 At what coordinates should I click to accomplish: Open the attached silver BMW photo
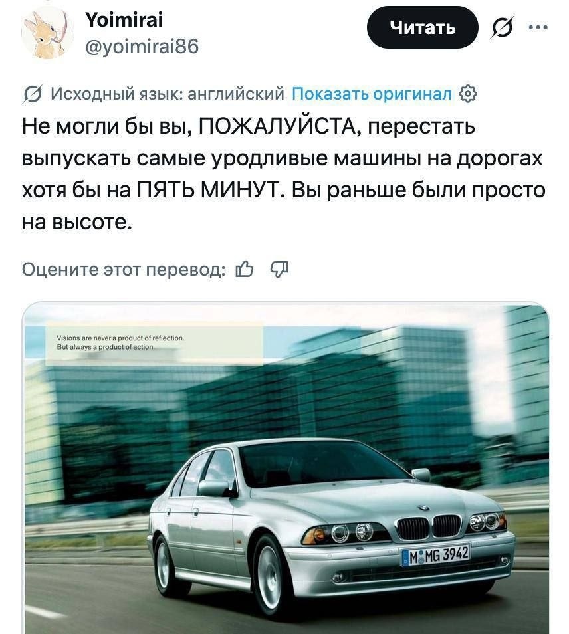tap(286, 468)
